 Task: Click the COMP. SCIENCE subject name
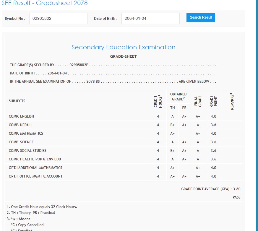click(21, 142)
